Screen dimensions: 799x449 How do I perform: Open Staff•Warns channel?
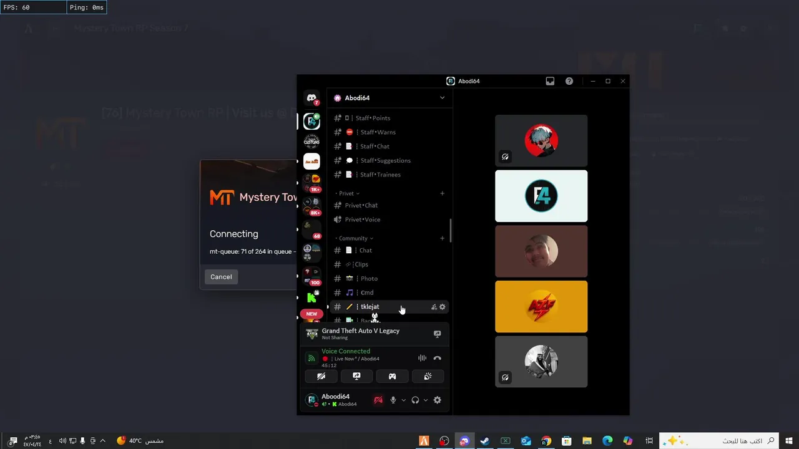(x=388, y=132)
